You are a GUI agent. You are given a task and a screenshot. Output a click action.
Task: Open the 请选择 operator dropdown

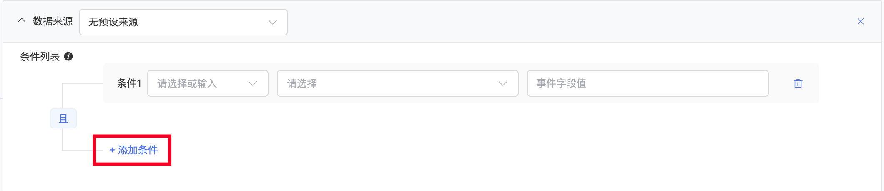[x=397, y=83]
